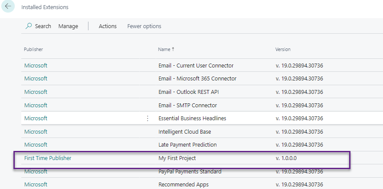
Task: Click the Publisher column header
Action: pos(33,49)
